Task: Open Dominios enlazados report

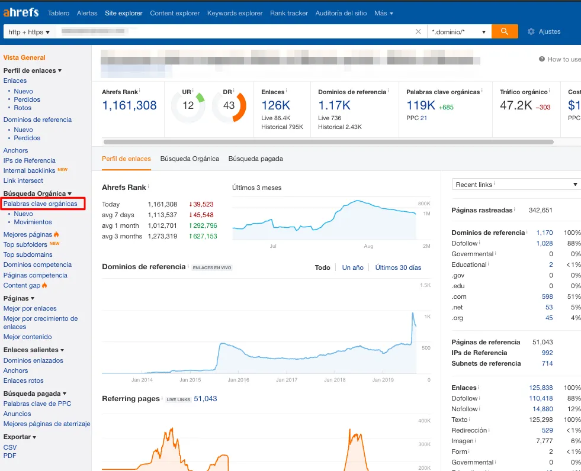Action: click(33, 360)
